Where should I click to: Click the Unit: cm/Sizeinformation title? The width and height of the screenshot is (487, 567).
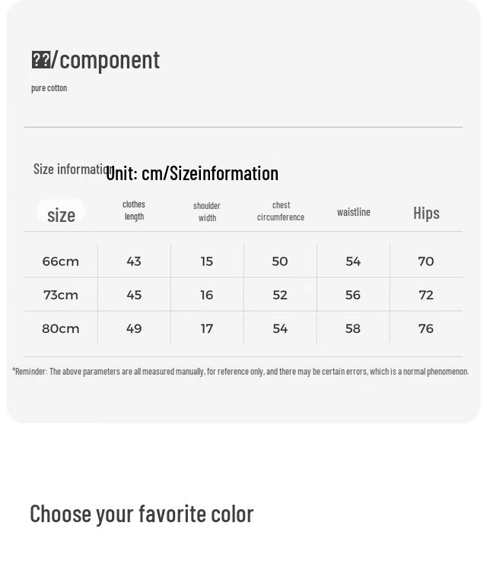click(192, 173)
